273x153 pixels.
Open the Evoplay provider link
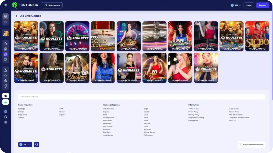tap(62, 115)
